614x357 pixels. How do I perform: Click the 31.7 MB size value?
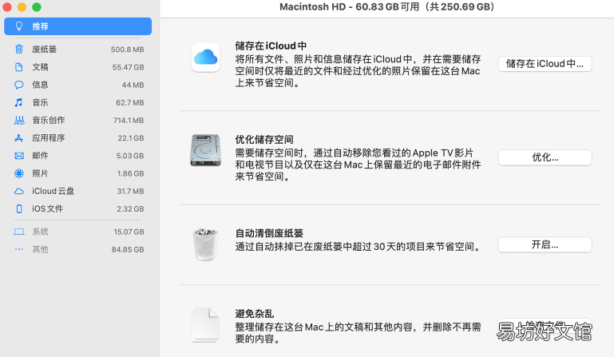pyautogui.click(x=130, y=191)
